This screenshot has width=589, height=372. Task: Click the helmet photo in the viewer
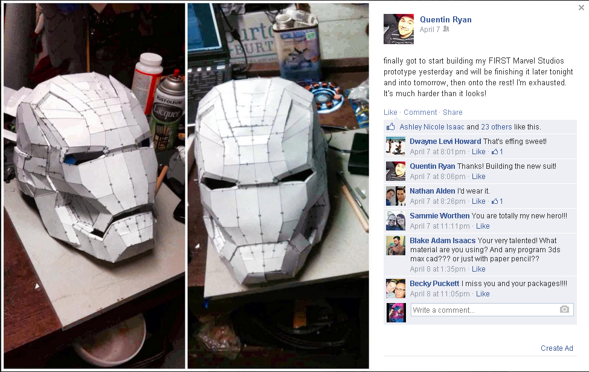tap(186, 186)
